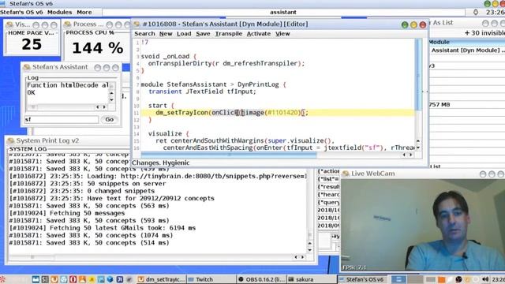Click the editor's scroll-down arrow
The height and width of the screenshot is (284, 505).
[x=418, y=148]
